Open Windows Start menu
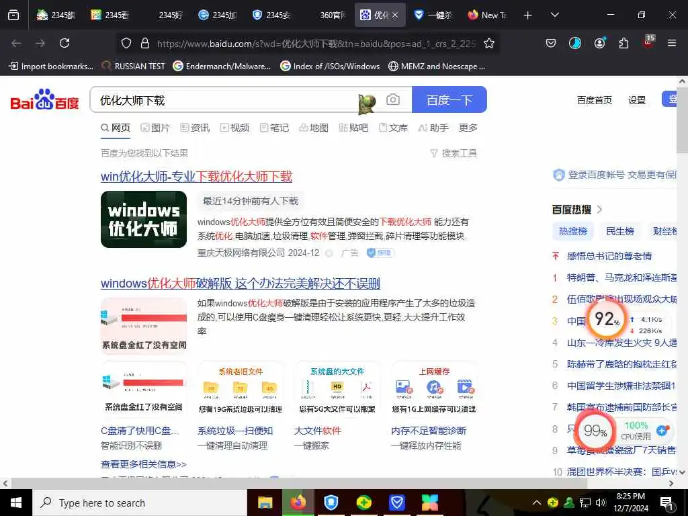Image resolution: width=688 pixels, height=516 pixels. 16,503
